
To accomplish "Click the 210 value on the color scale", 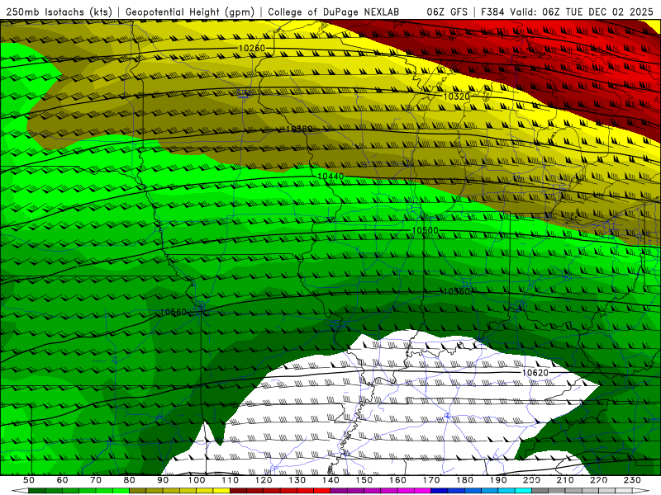I will click(565, 480).
